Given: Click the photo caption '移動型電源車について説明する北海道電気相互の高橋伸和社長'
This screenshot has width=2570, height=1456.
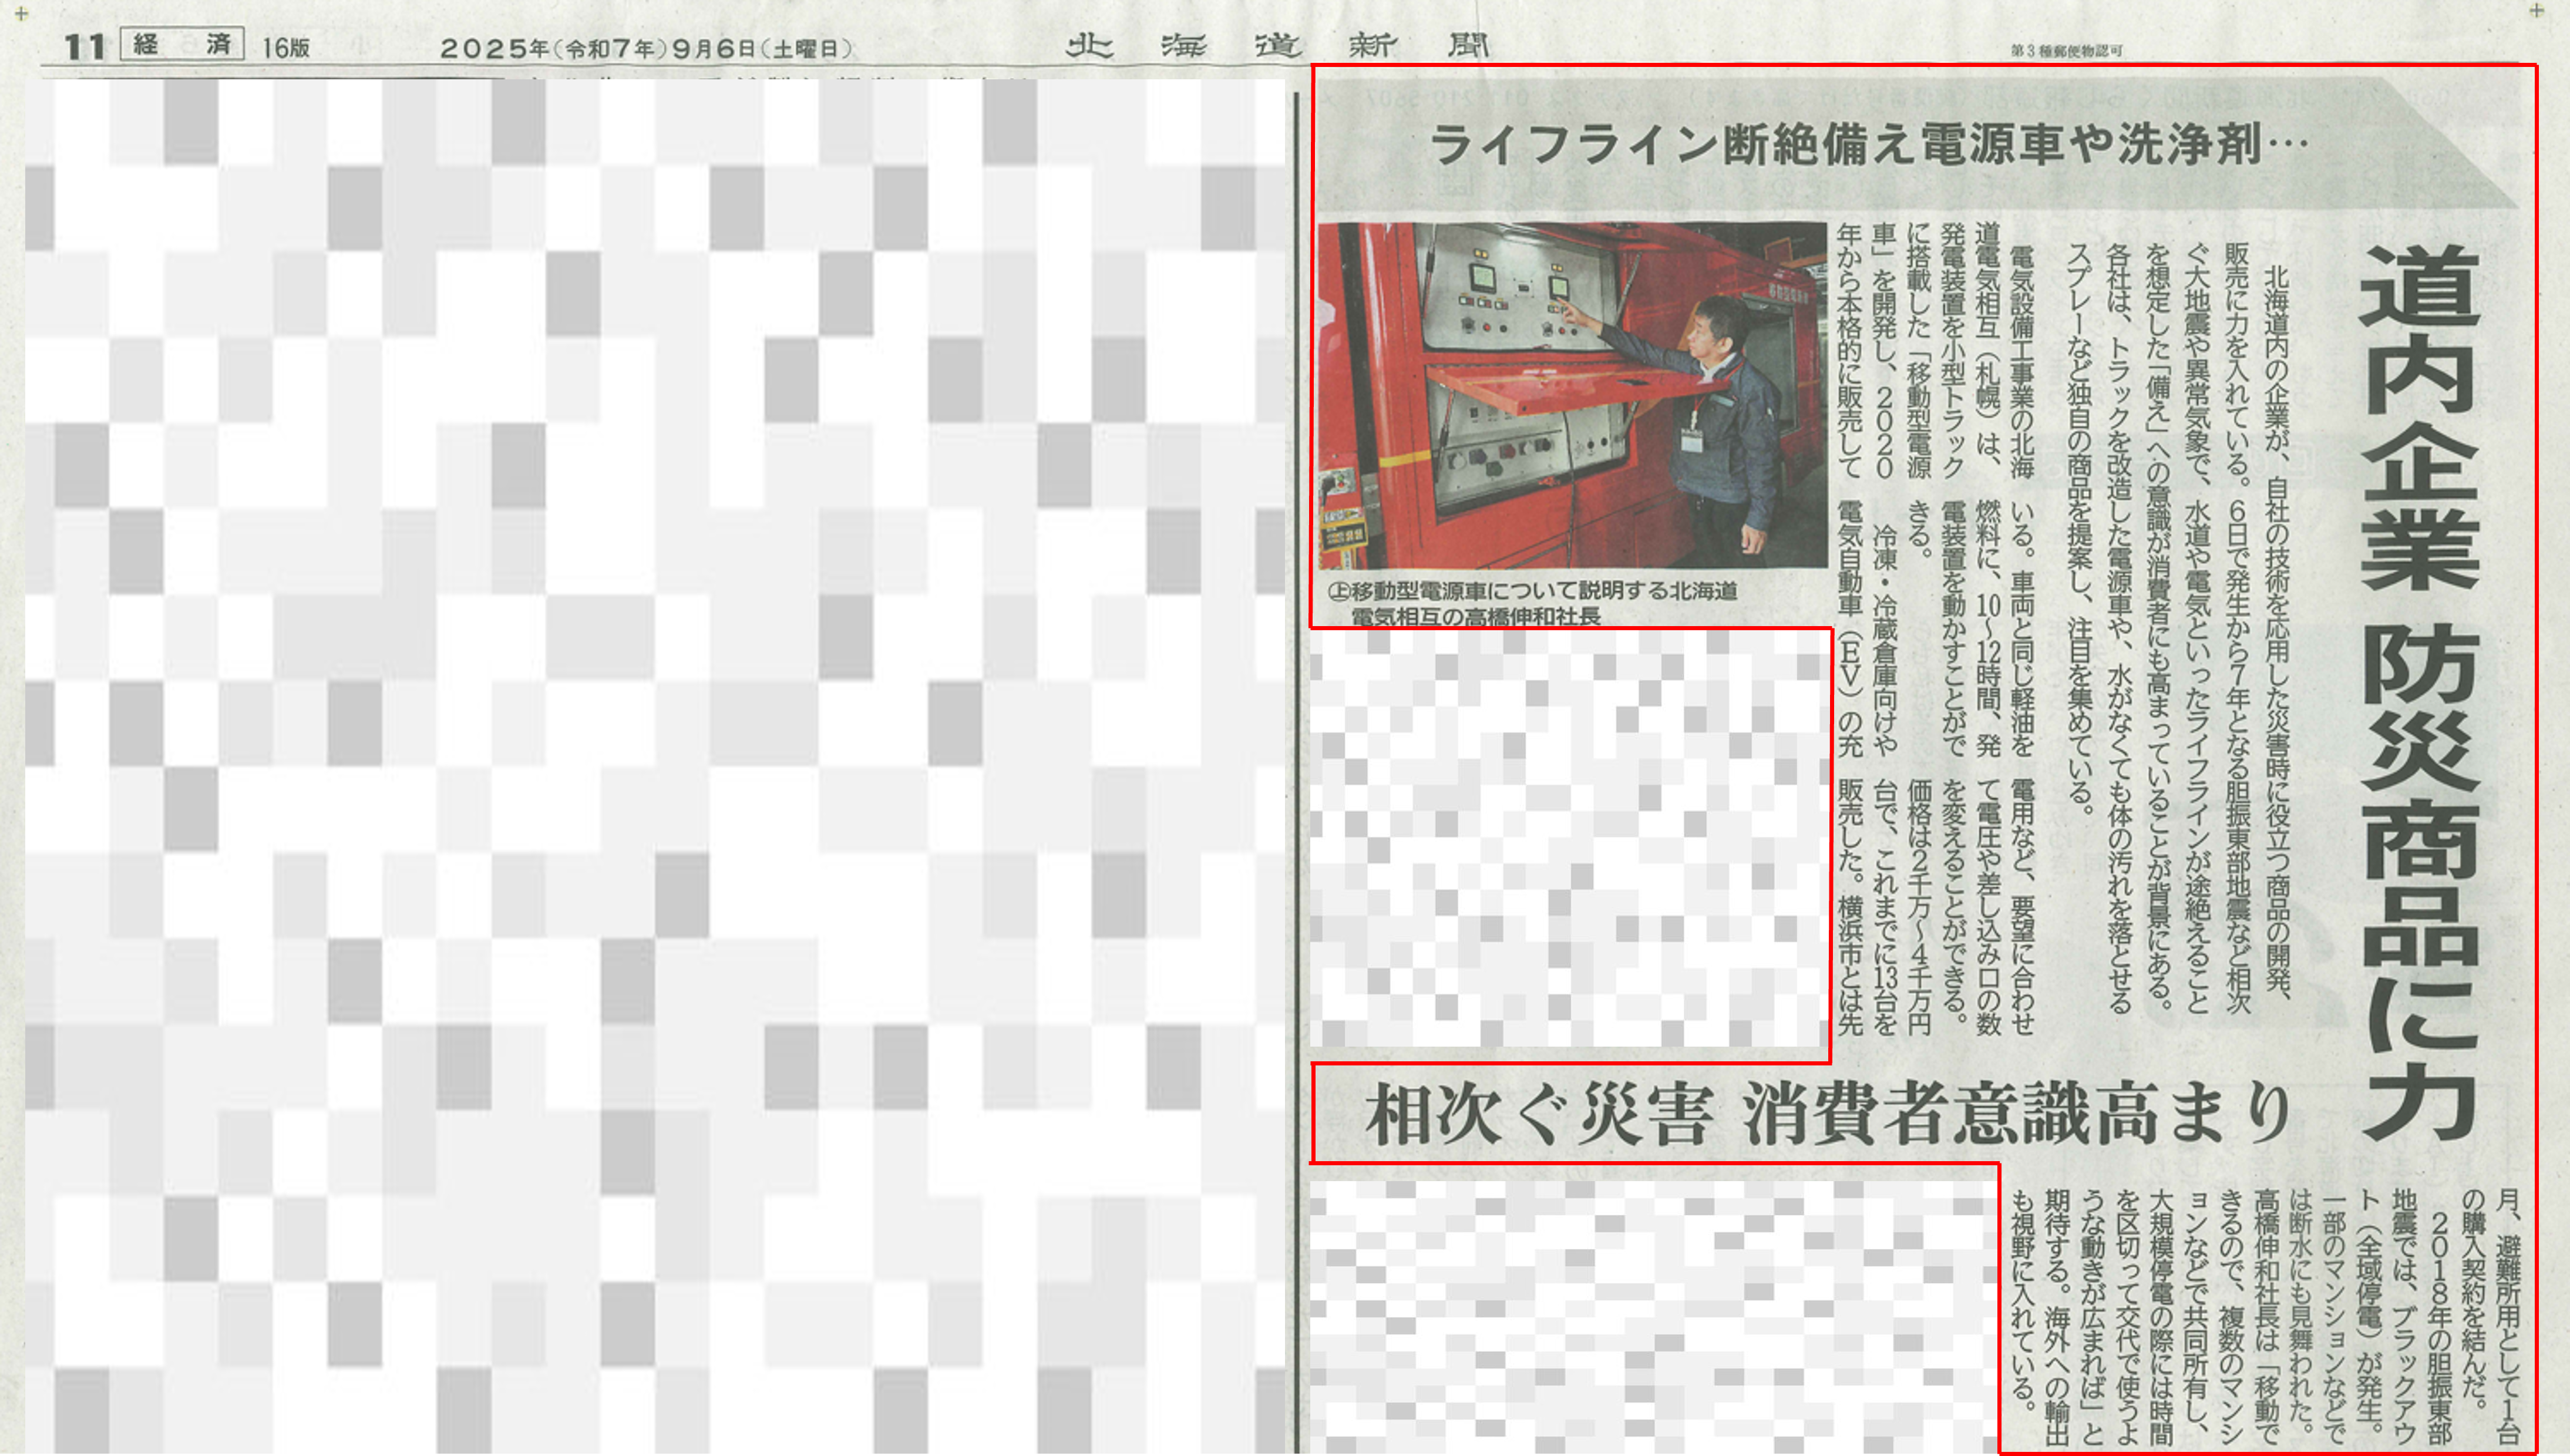Looking at the screenshot, I should tap(1533, 603).
